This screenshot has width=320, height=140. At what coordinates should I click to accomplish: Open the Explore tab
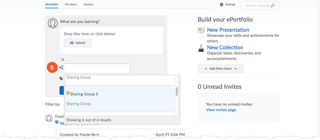pos(88,5)
